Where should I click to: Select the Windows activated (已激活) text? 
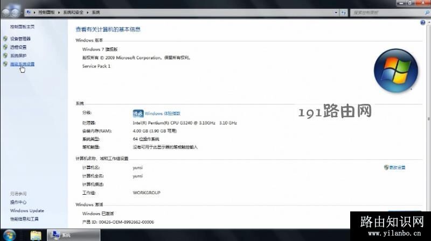[x=98, y=213]
